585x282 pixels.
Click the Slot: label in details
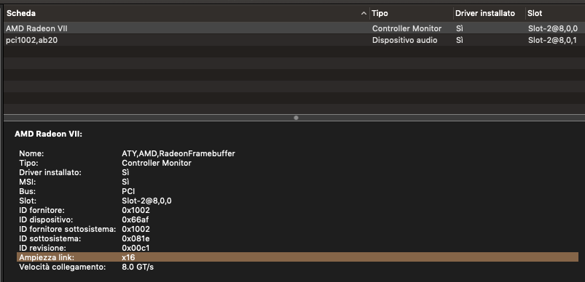(28, 201)
